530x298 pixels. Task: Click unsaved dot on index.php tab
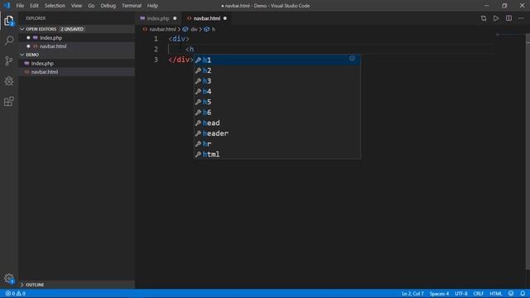pyautogui.click(x=175, y=18)
